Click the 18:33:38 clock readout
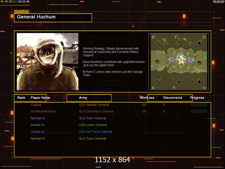225x169 pixels. [24, 1]
